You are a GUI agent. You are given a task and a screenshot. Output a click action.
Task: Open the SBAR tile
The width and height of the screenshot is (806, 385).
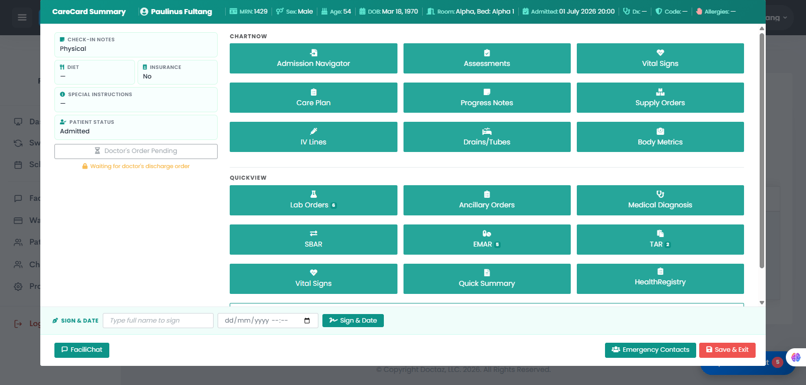313,240
